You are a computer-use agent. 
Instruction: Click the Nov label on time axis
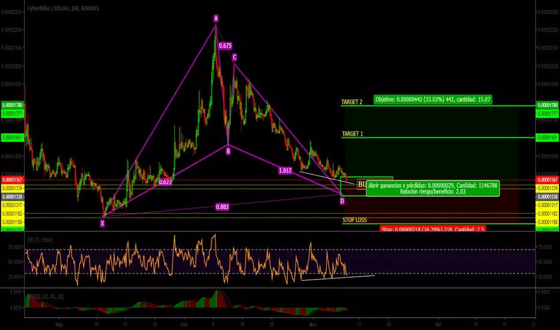click(x=313, y=325)
